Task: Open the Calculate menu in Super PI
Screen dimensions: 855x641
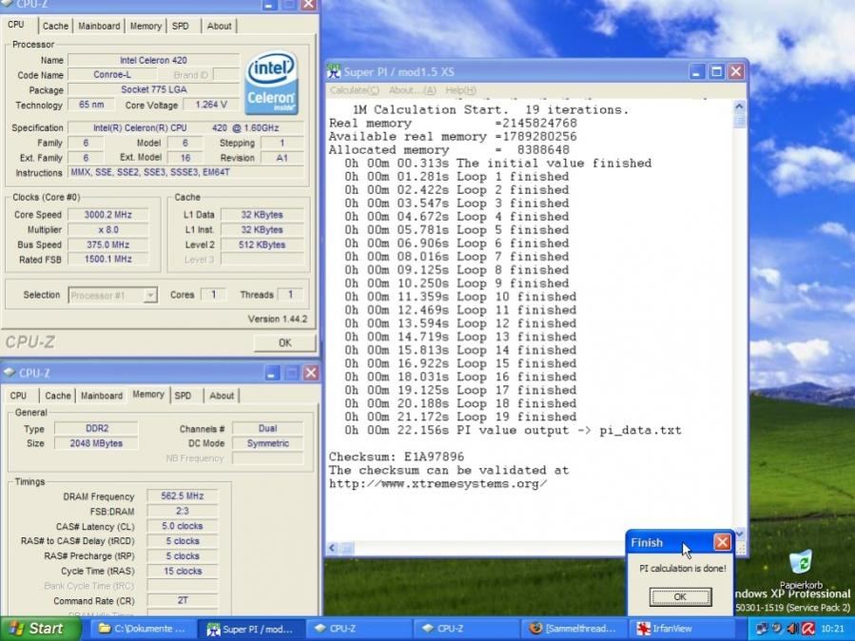Action: pos(355,90)
